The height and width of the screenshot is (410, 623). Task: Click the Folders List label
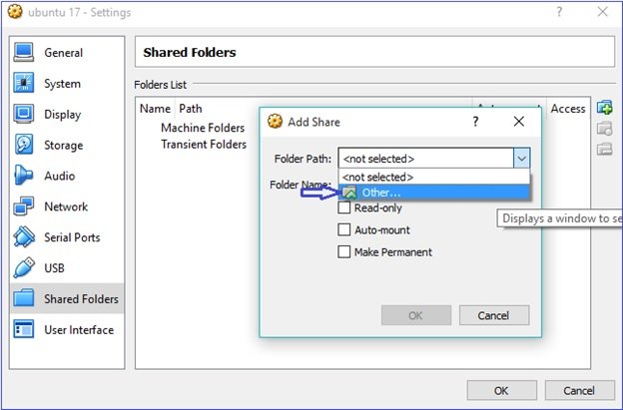pos(160,85)
